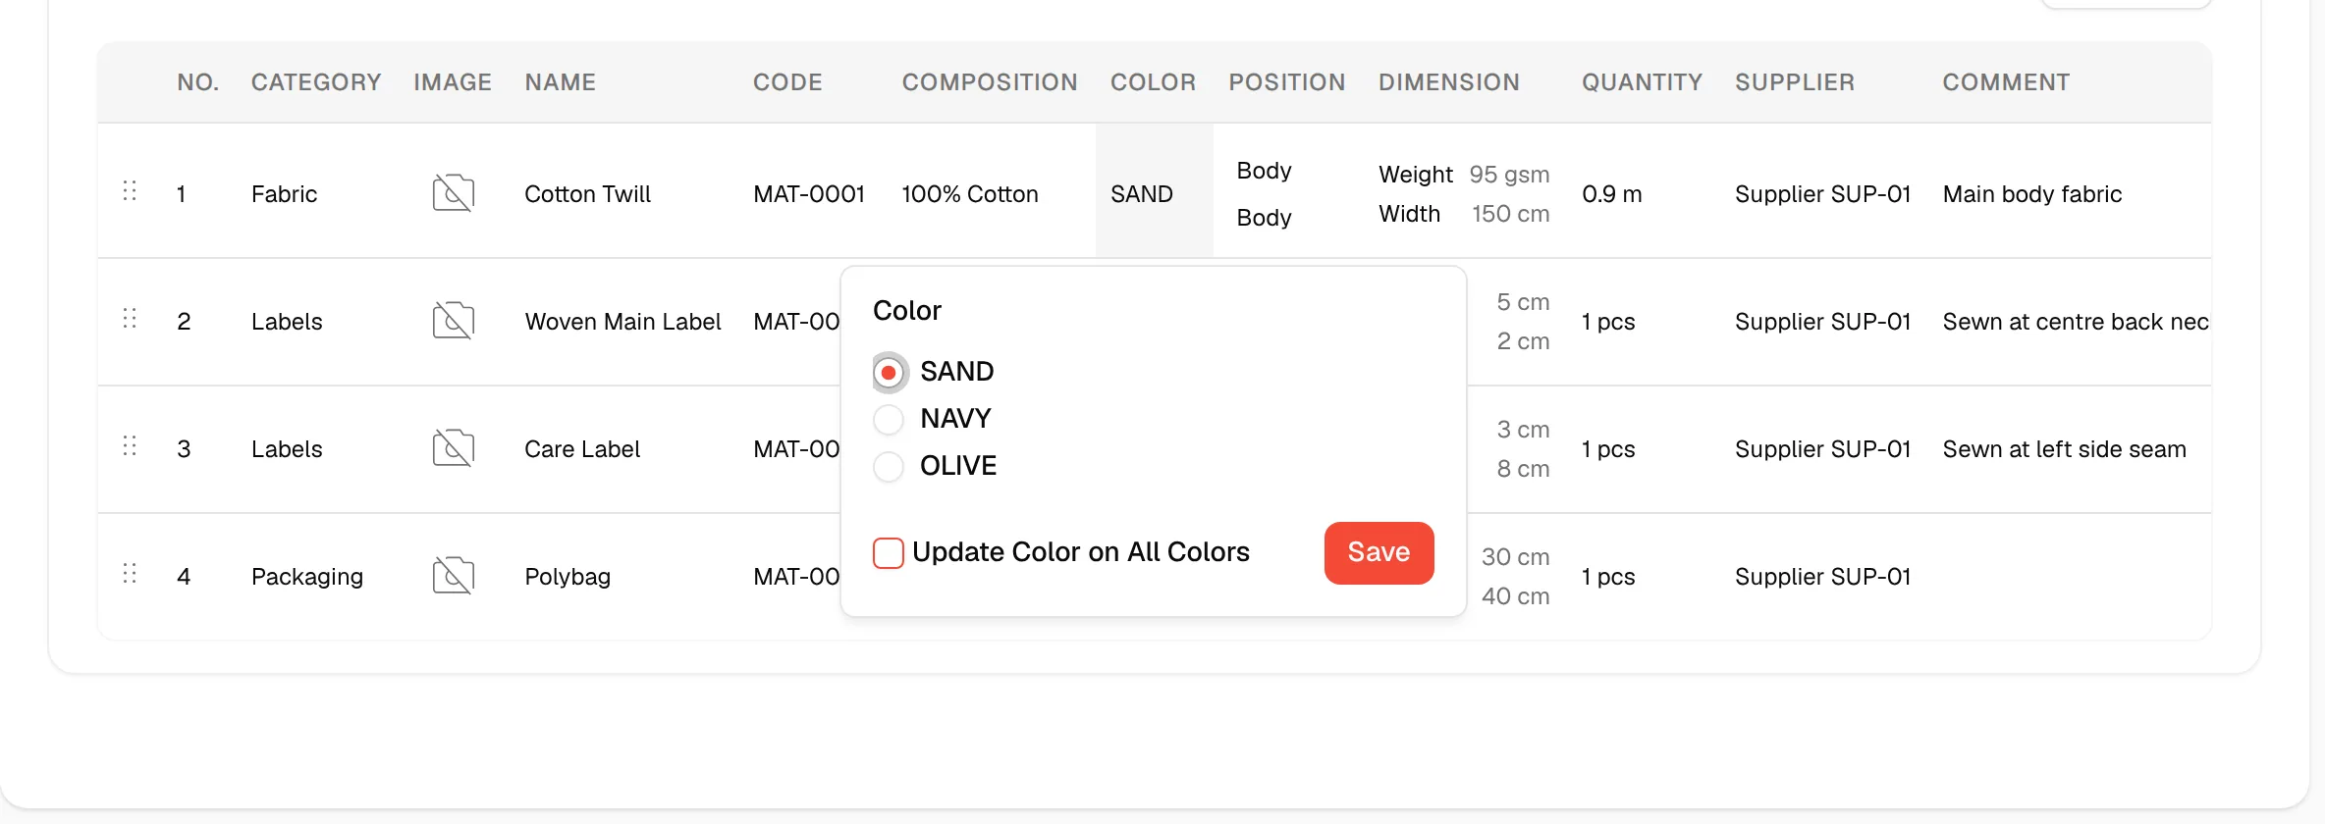Click the DIMENSION column header
This screenshot has width=2325, height=824.
(1449, 82)
